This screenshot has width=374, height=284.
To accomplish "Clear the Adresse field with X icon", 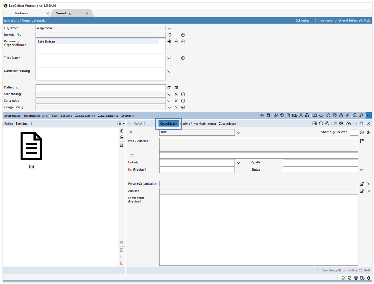I will click(369, 191).
